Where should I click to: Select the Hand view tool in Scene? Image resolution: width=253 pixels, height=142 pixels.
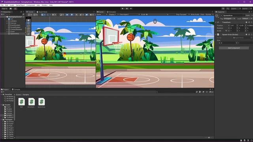pyautogui.click(x=28, y=20)
